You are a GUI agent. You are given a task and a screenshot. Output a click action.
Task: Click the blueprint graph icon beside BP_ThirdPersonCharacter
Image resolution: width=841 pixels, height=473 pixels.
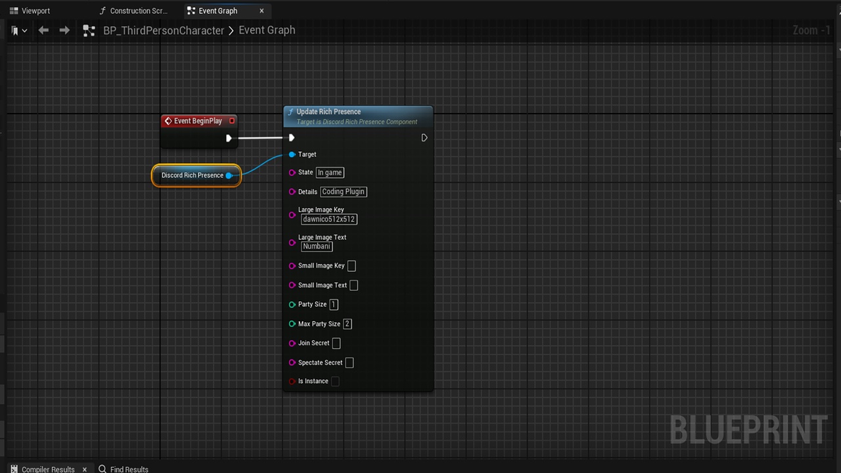(x=89, y=30)
